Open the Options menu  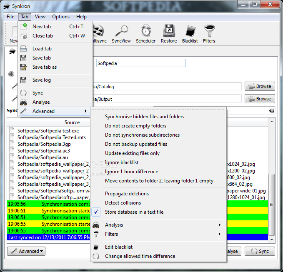point(61,17)
